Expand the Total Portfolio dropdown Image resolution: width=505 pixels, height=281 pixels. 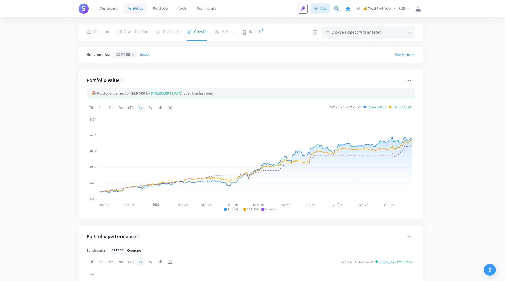(x=379, y=9)
